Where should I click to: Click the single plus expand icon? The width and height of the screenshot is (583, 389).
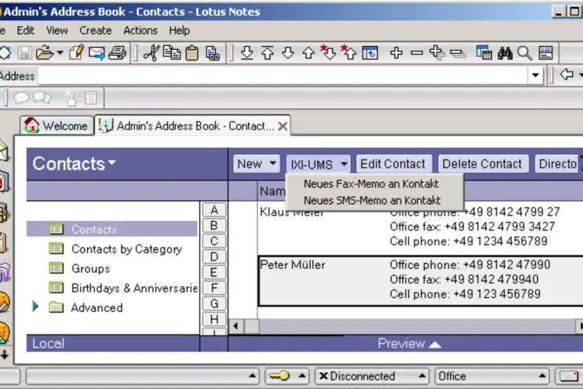coord(396,53)
